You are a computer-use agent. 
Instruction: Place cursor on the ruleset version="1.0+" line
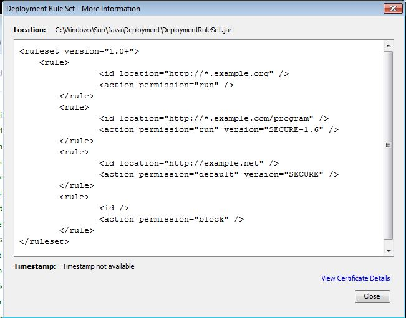(x=79, y=51)
